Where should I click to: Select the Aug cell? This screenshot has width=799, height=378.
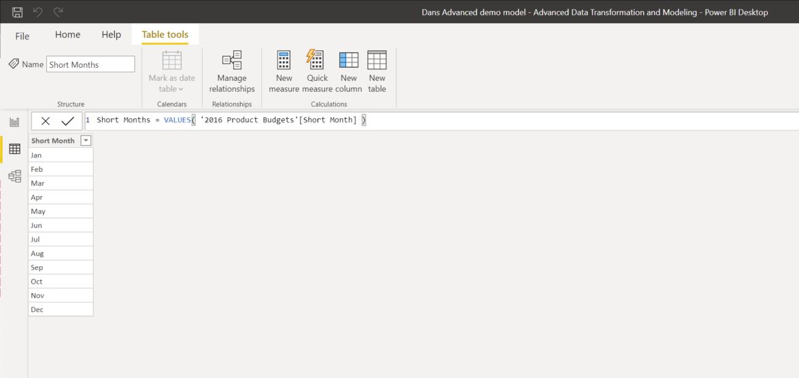coord(61,253)
